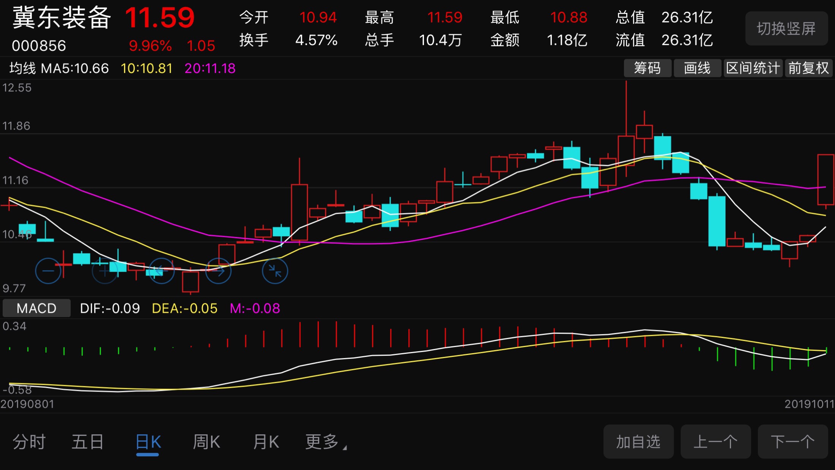Image resolution: width=835 pixels, height=470 pixels.
Task: Zoom out chart with the minus circle icon
Action: [x=48, y=271]
